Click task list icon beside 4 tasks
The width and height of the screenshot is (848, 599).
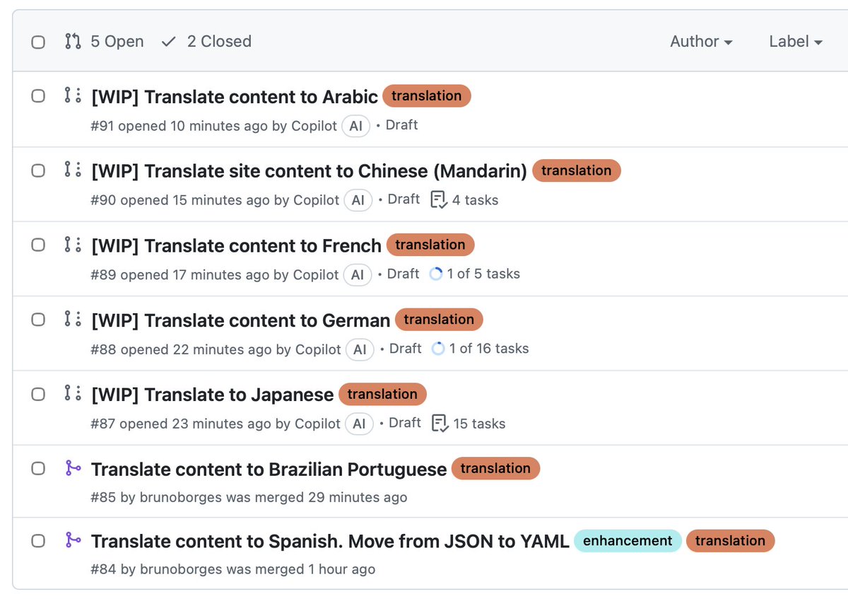coord(439,200)
